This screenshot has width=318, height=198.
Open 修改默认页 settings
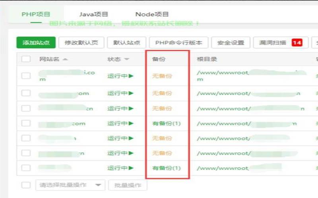[81, 42]
